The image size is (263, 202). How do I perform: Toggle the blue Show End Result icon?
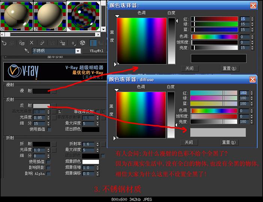(93, 43)
